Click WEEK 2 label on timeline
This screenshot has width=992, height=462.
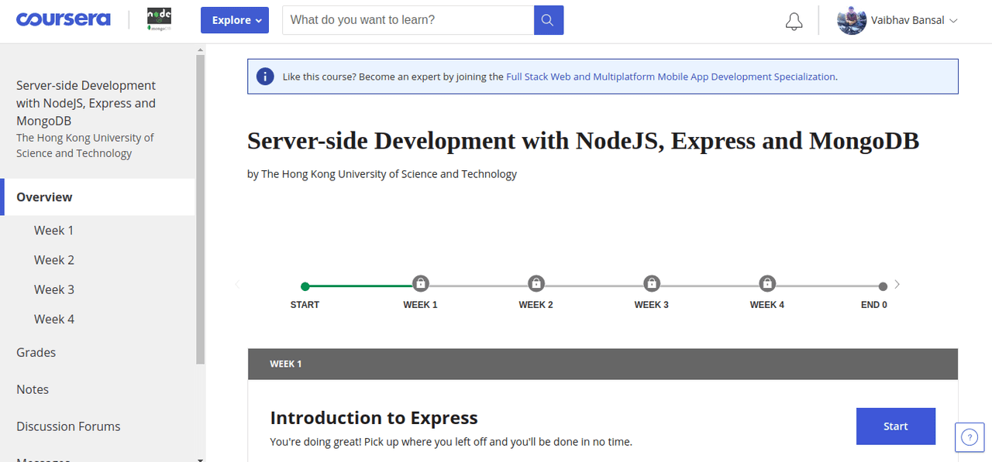(536, 305)
